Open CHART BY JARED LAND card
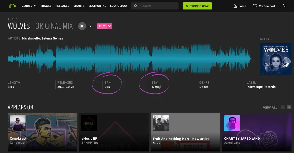294x153 pixels. (257, 132)
